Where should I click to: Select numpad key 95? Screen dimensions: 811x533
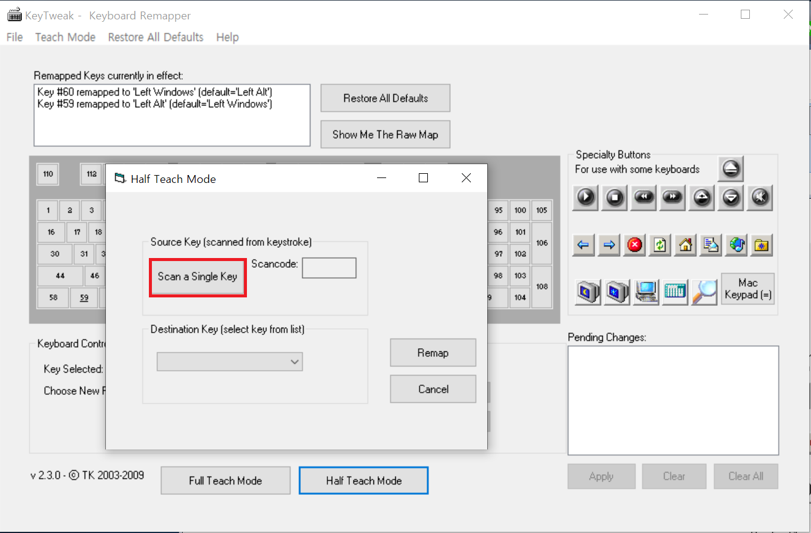pos(498,210)
